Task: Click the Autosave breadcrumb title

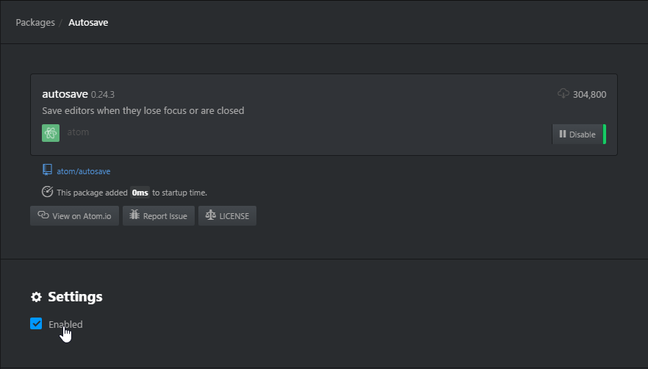Action: coord(88,22)
